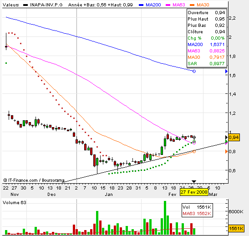Click the MA200 1,6371 value row
Viewport: 249px width, 236px height.
(x=206, y=45)
